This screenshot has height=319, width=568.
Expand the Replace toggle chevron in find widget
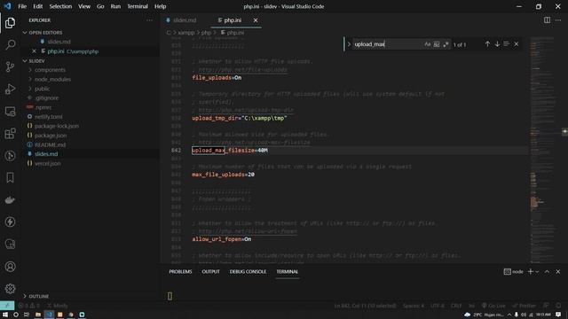349,44
